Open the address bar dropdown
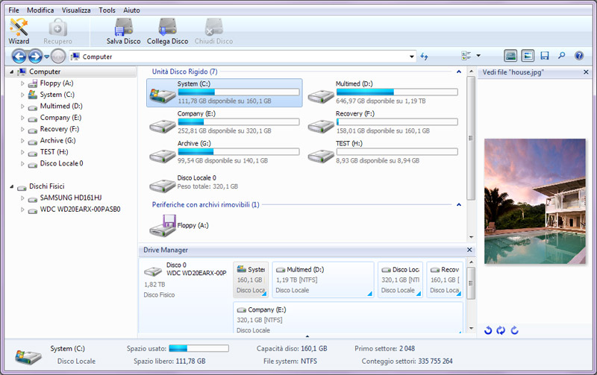Viewport: 597px width, 375px height. pos(412,57)
